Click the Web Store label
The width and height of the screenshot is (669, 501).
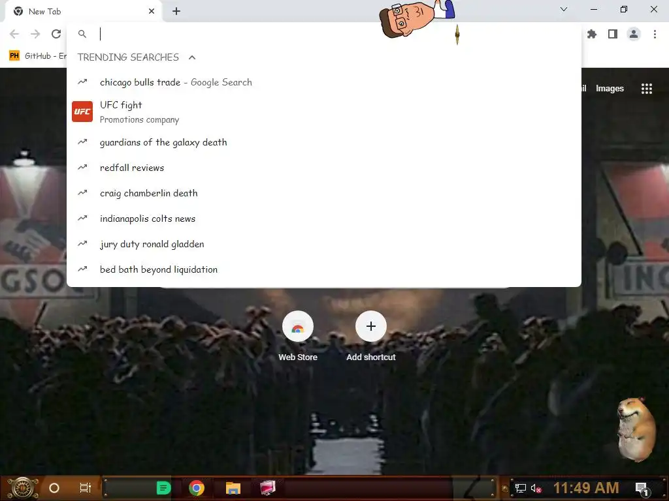pyautogui.click(x=298, y=357)
